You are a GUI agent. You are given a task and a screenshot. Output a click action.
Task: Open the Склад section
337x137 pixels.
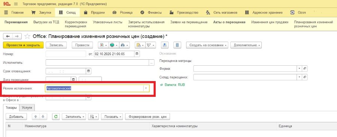tap(67, 12)
